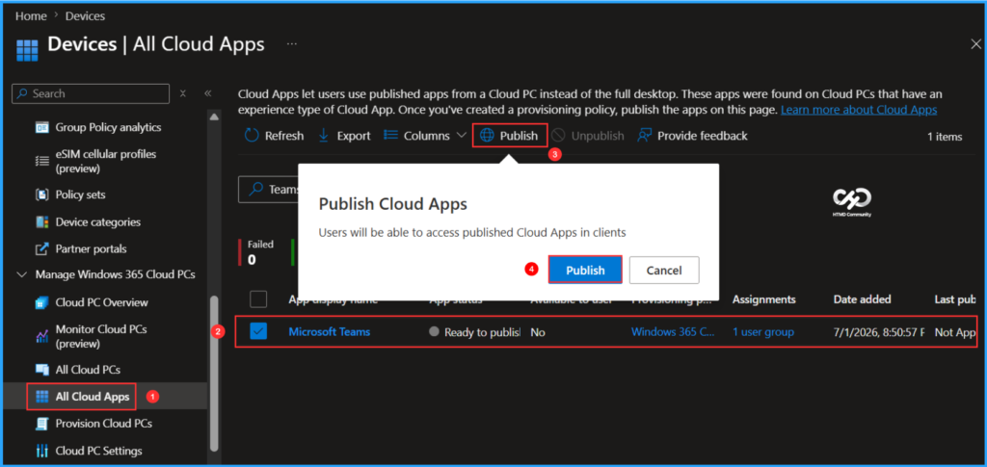Click the Export download arrow icon
987x467 pixels.
pyautogui.click(x=324, y=136)
